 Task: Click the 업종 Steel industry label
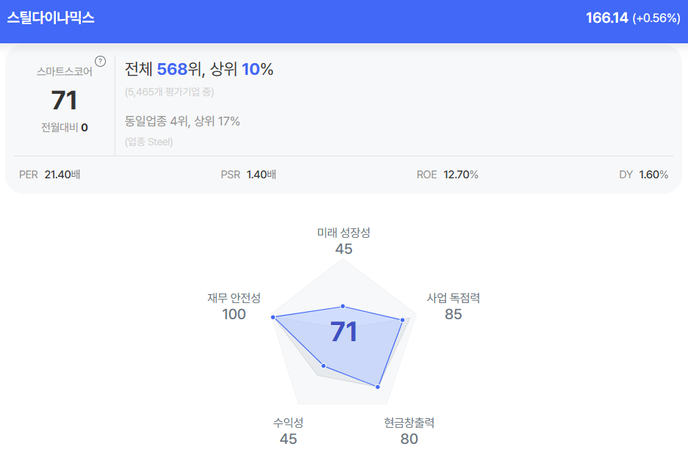point(149,142)
